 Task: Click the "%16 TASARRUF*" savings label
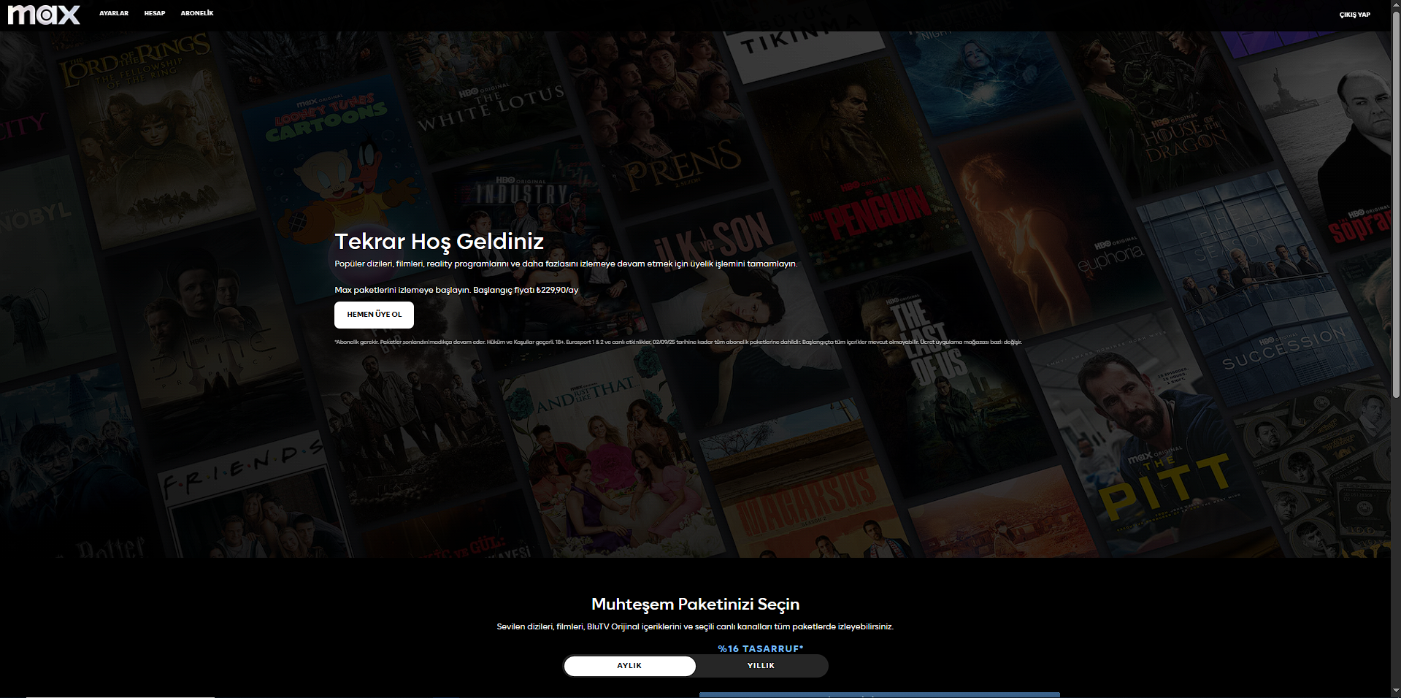coord(761,648)
